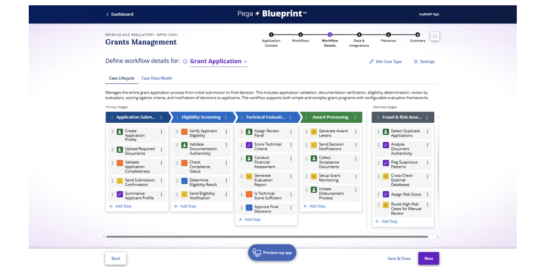Open the chat bubble icon near Summary
This screenshot has height=272, width=545.
(435, 36)
